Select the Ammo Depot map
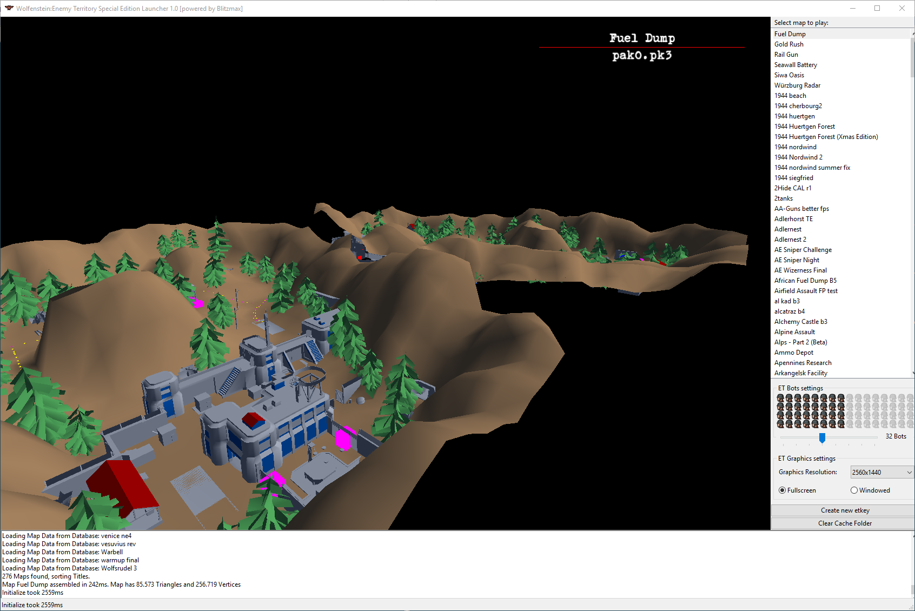Image resolution: width=915 pixels, height=611 pixels. pyautogui.click(x=793, y=353)
